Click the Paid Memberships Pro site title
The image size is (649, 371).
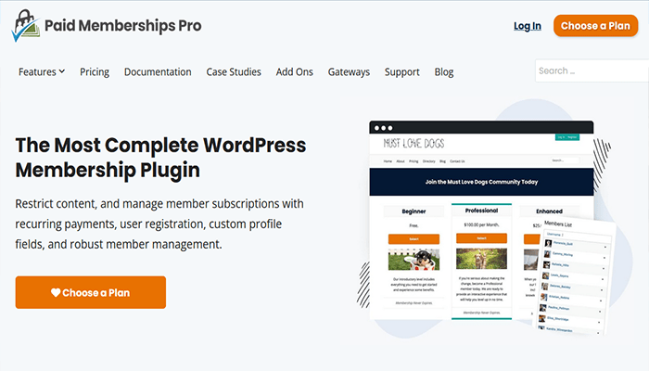(123, 26)
